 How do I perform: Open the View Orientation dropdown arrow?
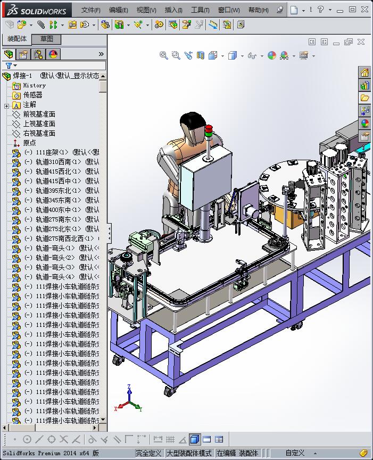tap(222, 56)
